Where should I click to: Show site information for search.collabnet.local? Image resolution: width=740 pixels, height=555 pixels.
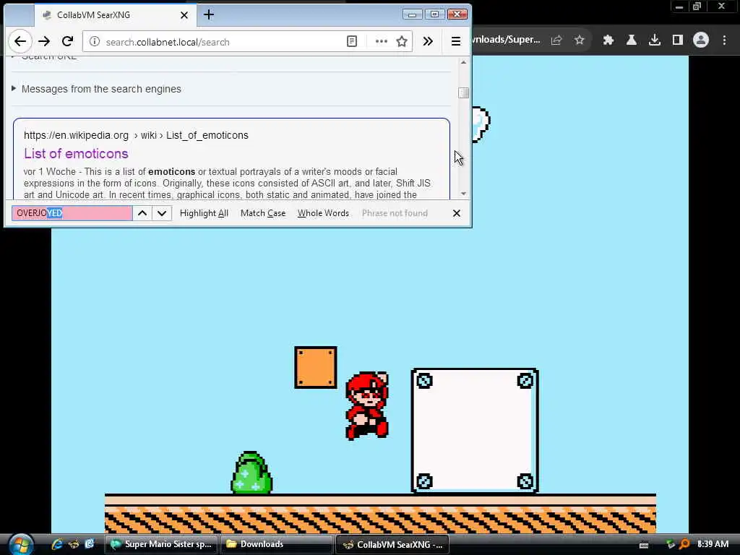coord(95,41)
